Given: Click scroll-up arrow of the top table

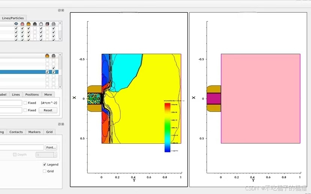Looking at the screenshot, I should coord(60,23).
